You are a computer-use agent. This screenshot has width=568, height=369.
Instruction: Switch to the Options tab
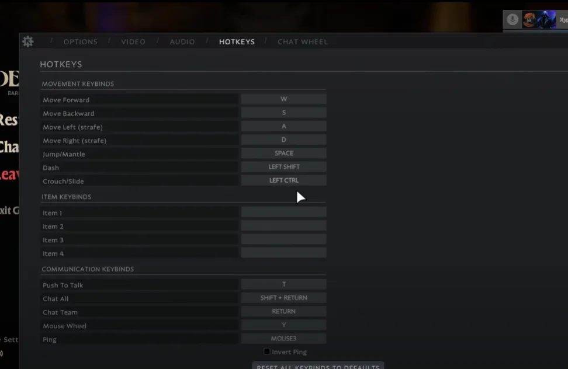click(x=81, y=42)
